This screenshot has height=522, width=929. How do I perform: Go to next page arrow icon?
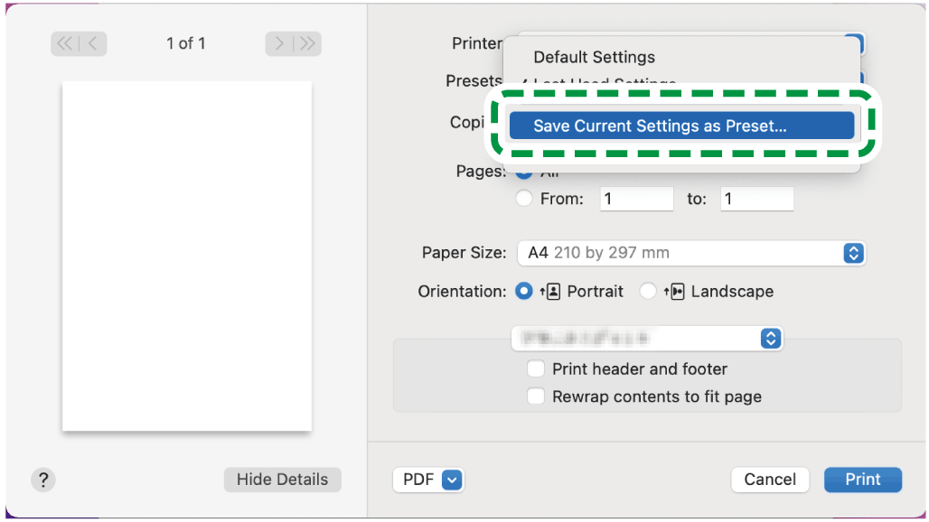pyautogui.click(x=280, y=43)
